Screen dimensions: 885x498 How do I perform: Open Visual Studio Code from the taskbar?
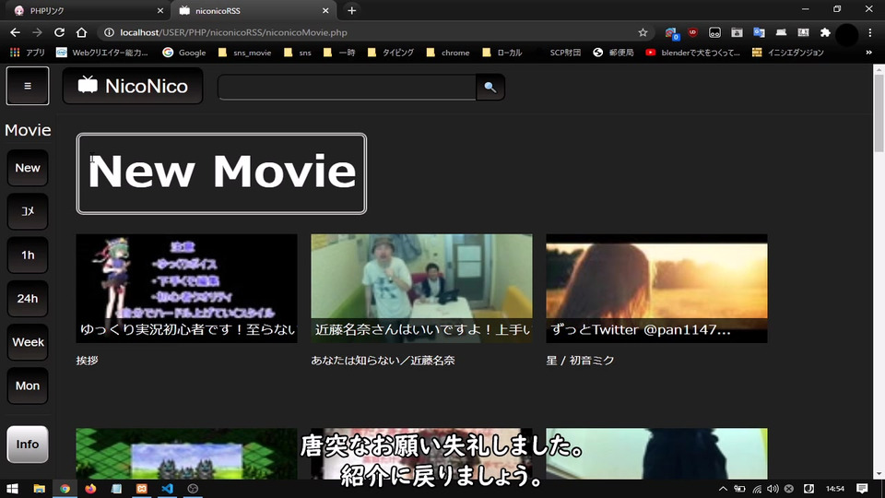pos(167,489)
